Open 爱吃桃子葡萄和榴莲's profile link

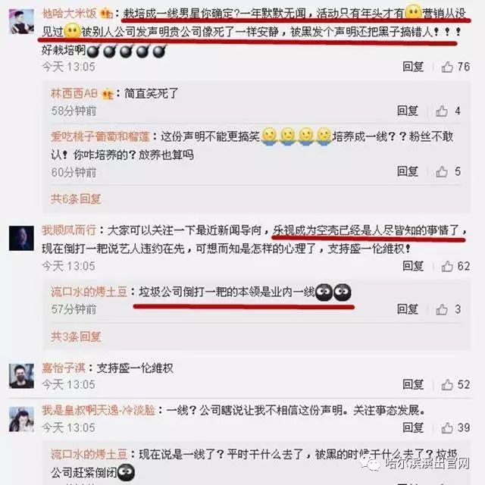[101, 136]
